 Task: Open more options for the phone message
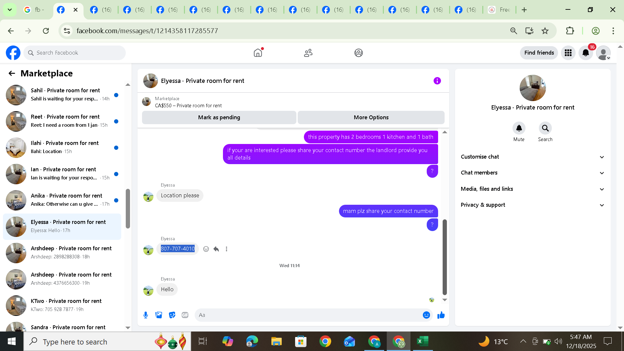(227, 249)
